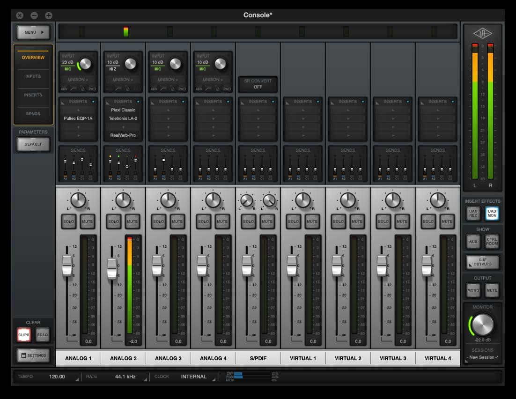Image resolution: width=516 pixels, height=399 pixels.
Task: Click the Virtual 3 pan knob
Action: click(x=392, y=200)
